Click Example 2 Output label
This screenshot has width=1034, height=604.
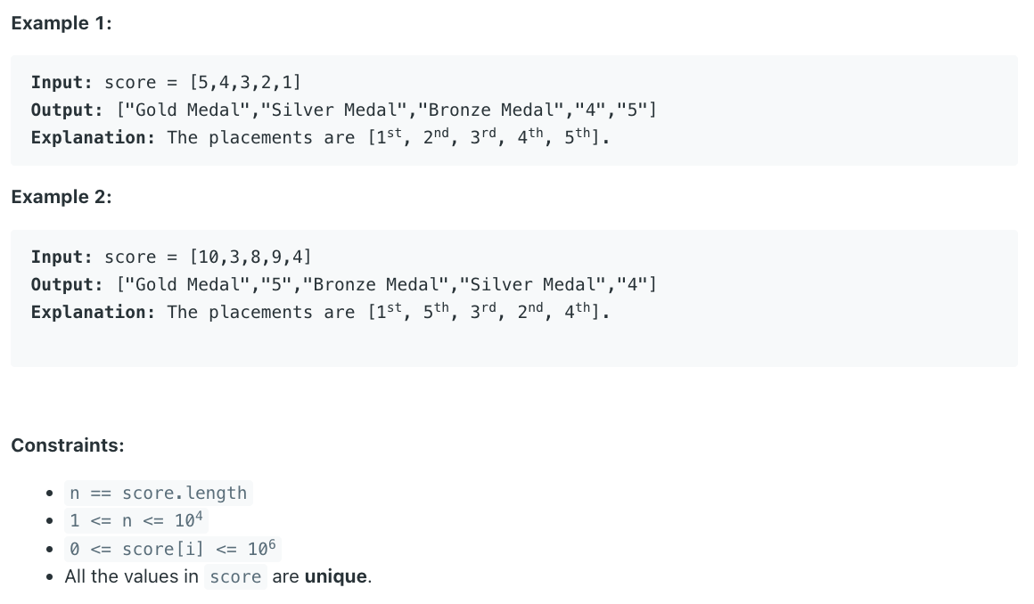point(67,285)
